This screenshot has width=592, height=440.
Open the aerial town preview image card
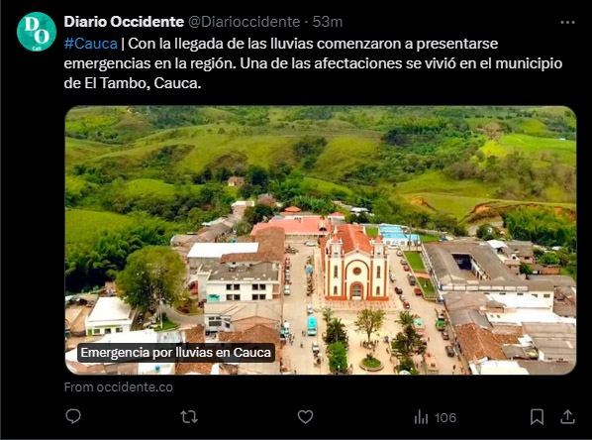(321, 241)
